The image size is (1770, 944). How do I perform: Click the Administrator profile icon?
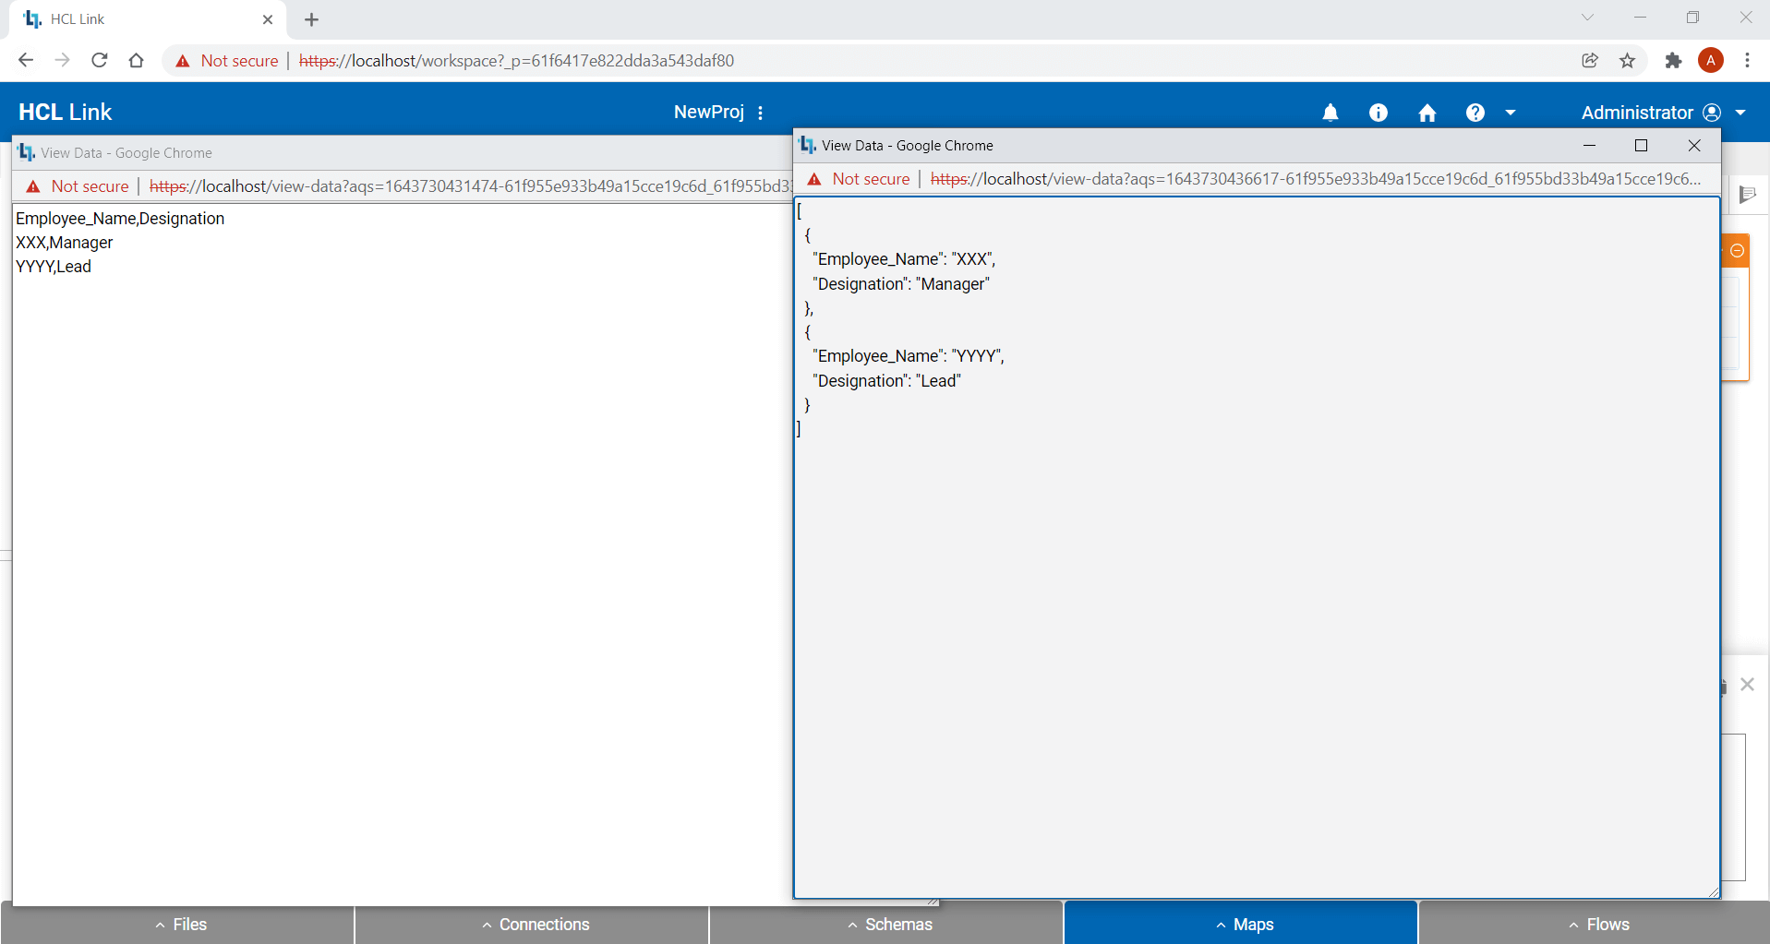(x=1711, y=112)
